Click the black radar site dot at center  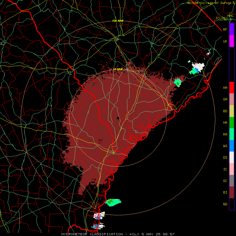pyautogui.click(x=118, y=118)
